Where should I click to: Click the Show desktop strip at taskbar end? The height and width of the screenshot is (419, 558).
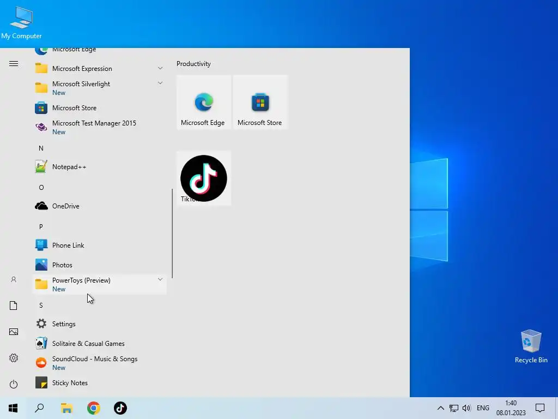click(x=556, y=408)
